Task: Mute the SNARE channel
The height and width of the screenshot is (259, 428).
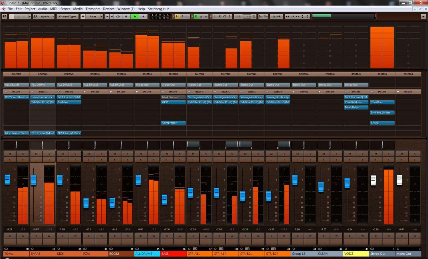Action: (x=36, y=154)
